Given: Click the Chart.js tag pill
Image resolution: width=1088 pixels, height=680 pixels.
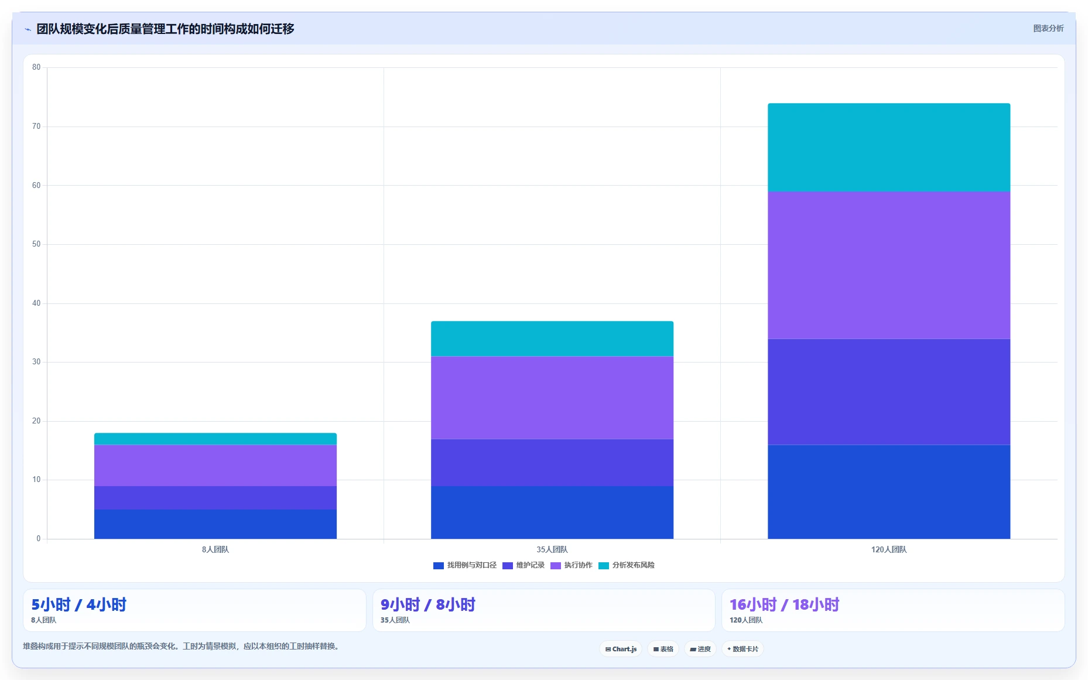Looking at the screenshot, I should tap(621, 649).
